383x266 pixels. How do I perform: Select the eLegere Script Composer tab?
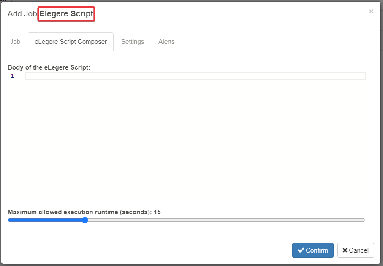[71, 42]
